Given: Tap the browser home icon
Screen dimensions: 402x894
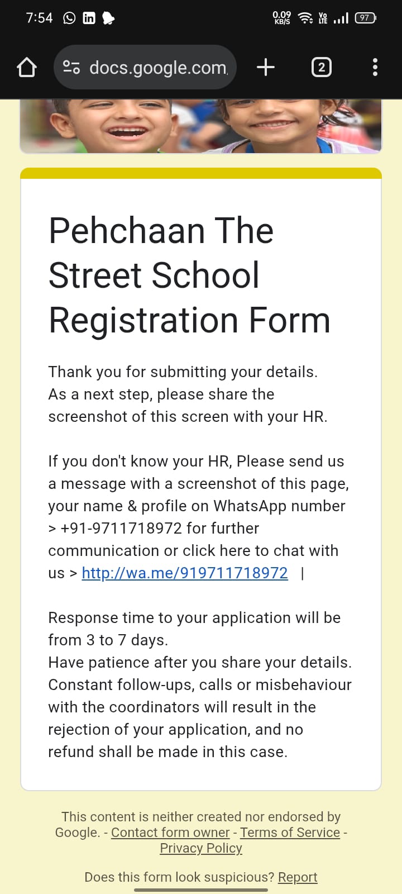Looking at the screenshot, I should [27, 68].
